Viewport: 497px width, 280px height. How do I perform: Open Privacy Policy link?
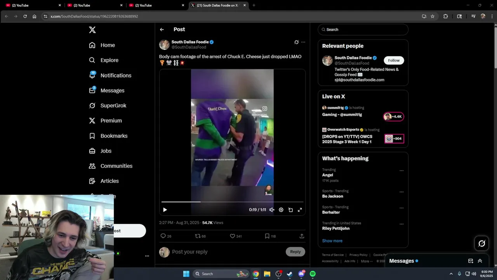358,255
